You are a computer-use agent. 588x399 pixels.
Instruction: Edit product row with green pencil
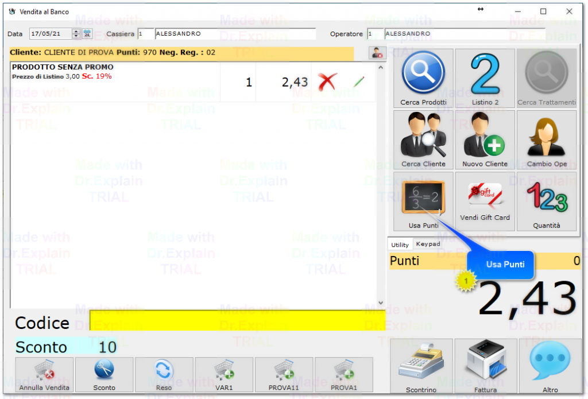359,82
